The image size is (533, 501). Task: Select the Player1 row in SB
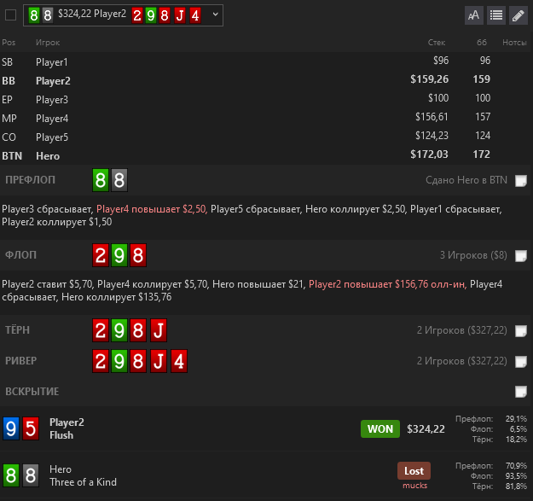[x=266, y=62]
